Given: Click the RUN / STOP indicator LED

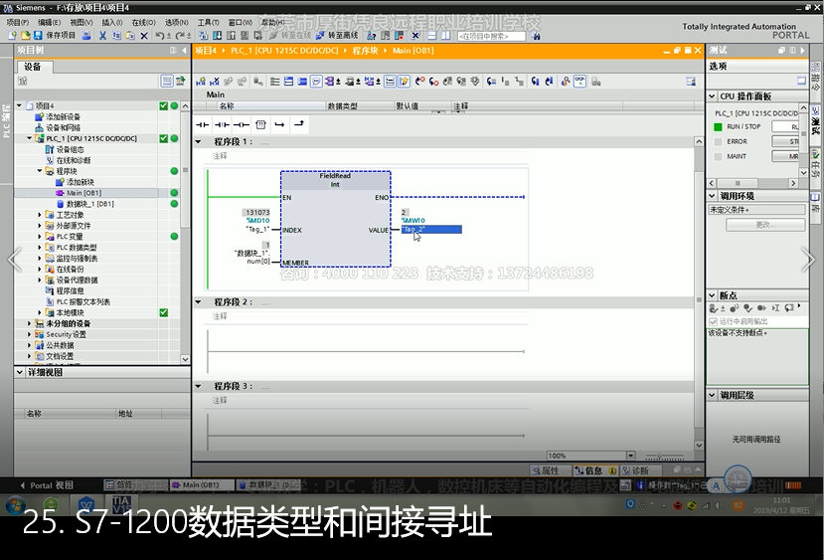Looking at the screenshot, I should (718, 126).
